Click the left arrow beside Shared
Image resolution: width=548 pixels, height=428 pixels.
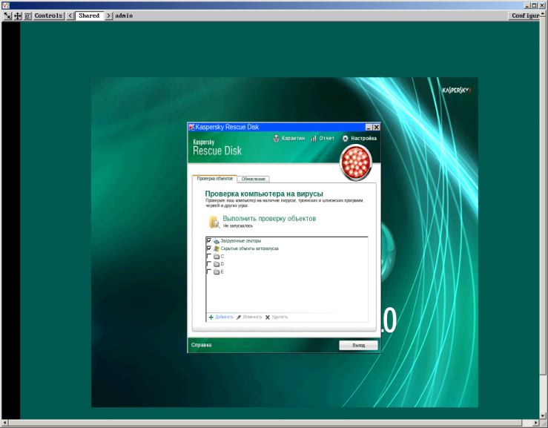click(70, 16)
